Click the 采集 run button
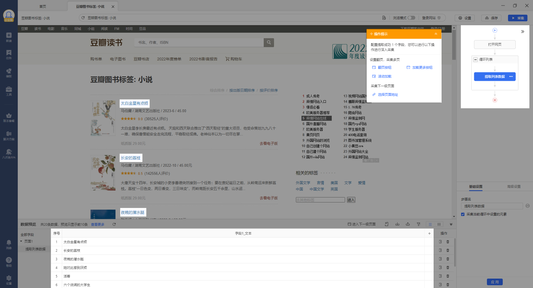Screen dimensions: 533x288 [x=518, y=18]
